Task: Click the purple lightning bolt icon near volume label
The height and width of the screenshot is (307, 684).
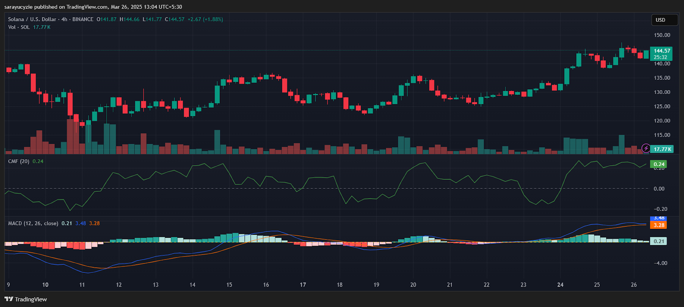Action: pos(646,149)
